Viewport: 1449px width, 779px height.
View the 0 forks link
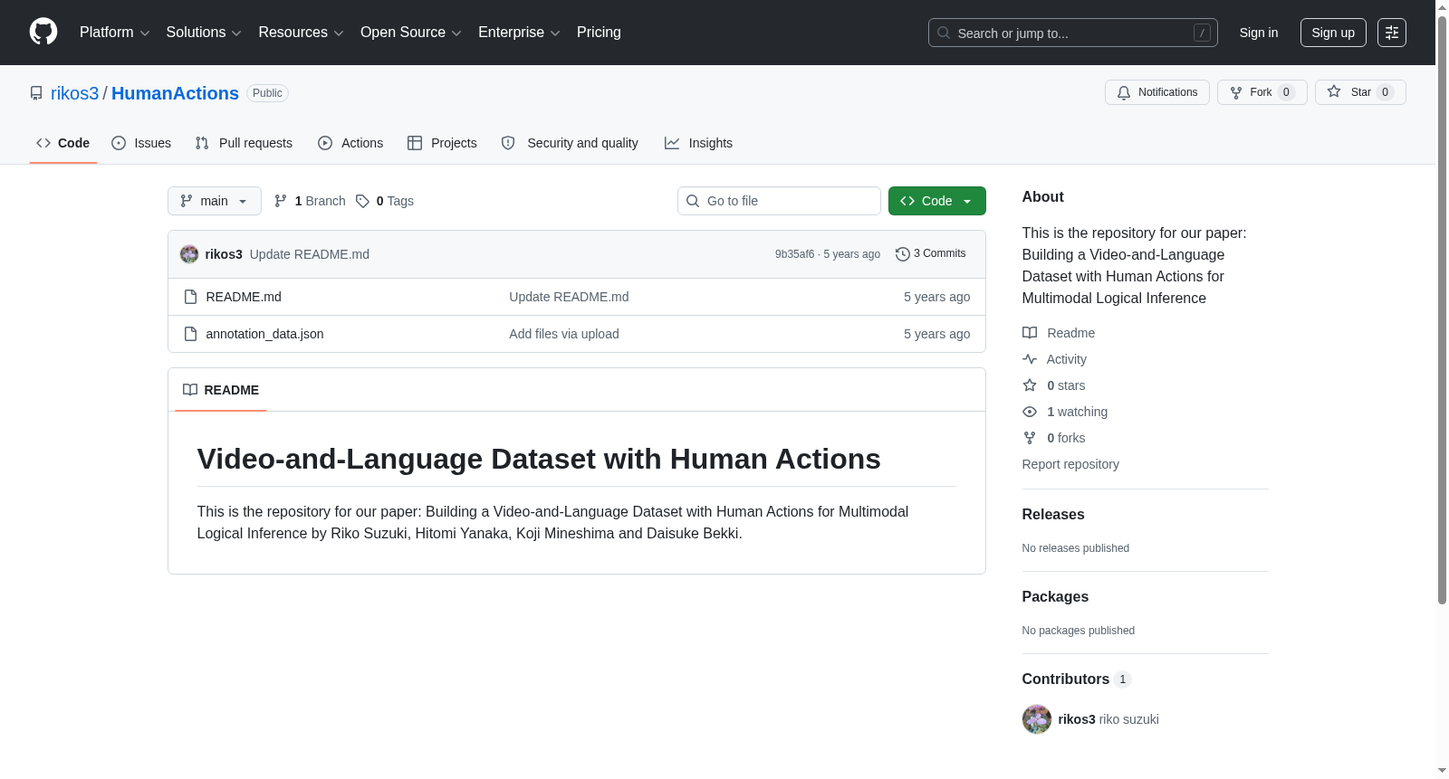point(1054,438)
